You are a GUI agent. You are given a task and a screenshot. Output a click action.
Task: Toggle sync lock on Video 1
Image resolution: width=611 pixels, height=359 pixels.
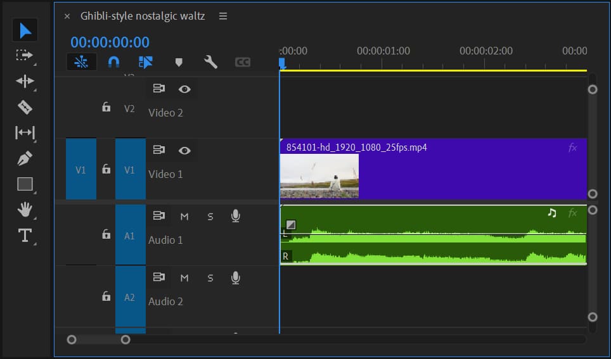[x=158, y=150]
